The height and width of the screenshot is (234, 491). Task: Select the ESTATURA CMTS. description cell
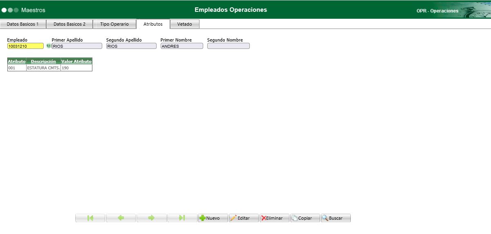[x=43, y=68]
